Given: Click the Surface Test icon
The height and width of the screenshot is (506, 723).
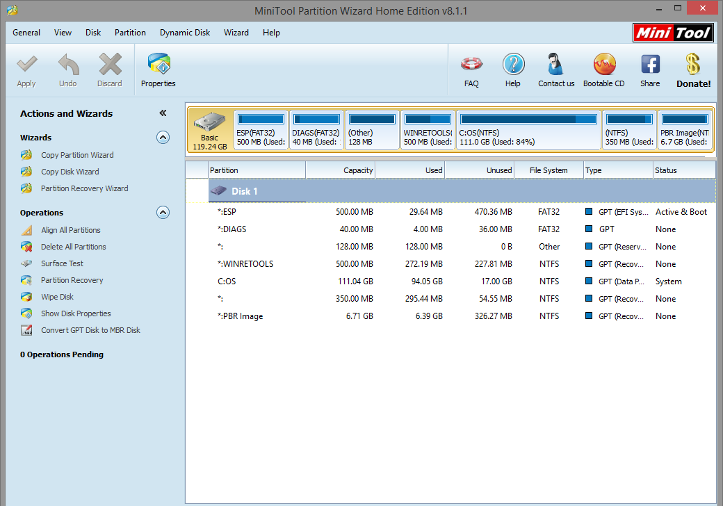Looking at the screenshot, I should click(26, 263).
